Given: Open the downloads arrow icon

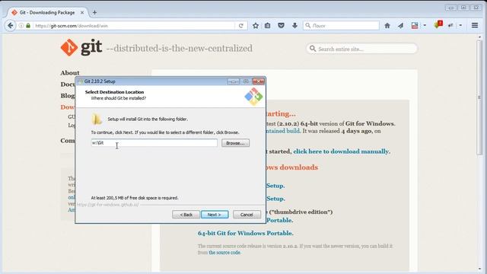Looking at the screenshot, I should 294,26.
